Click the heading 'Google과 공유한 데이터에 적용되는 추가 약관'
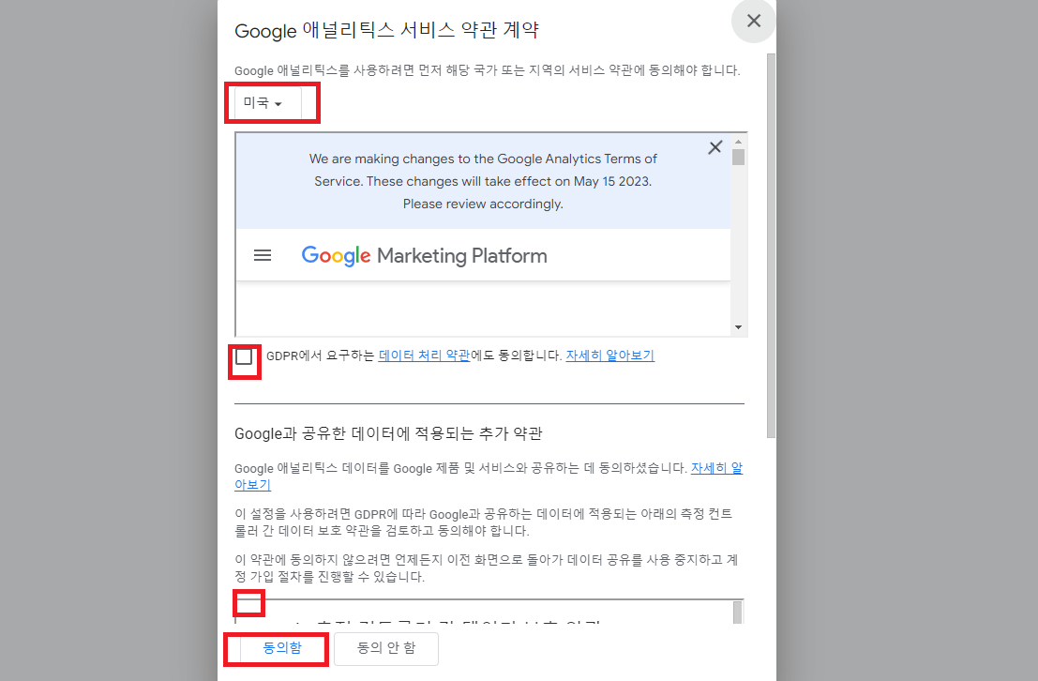 point(388,434)
